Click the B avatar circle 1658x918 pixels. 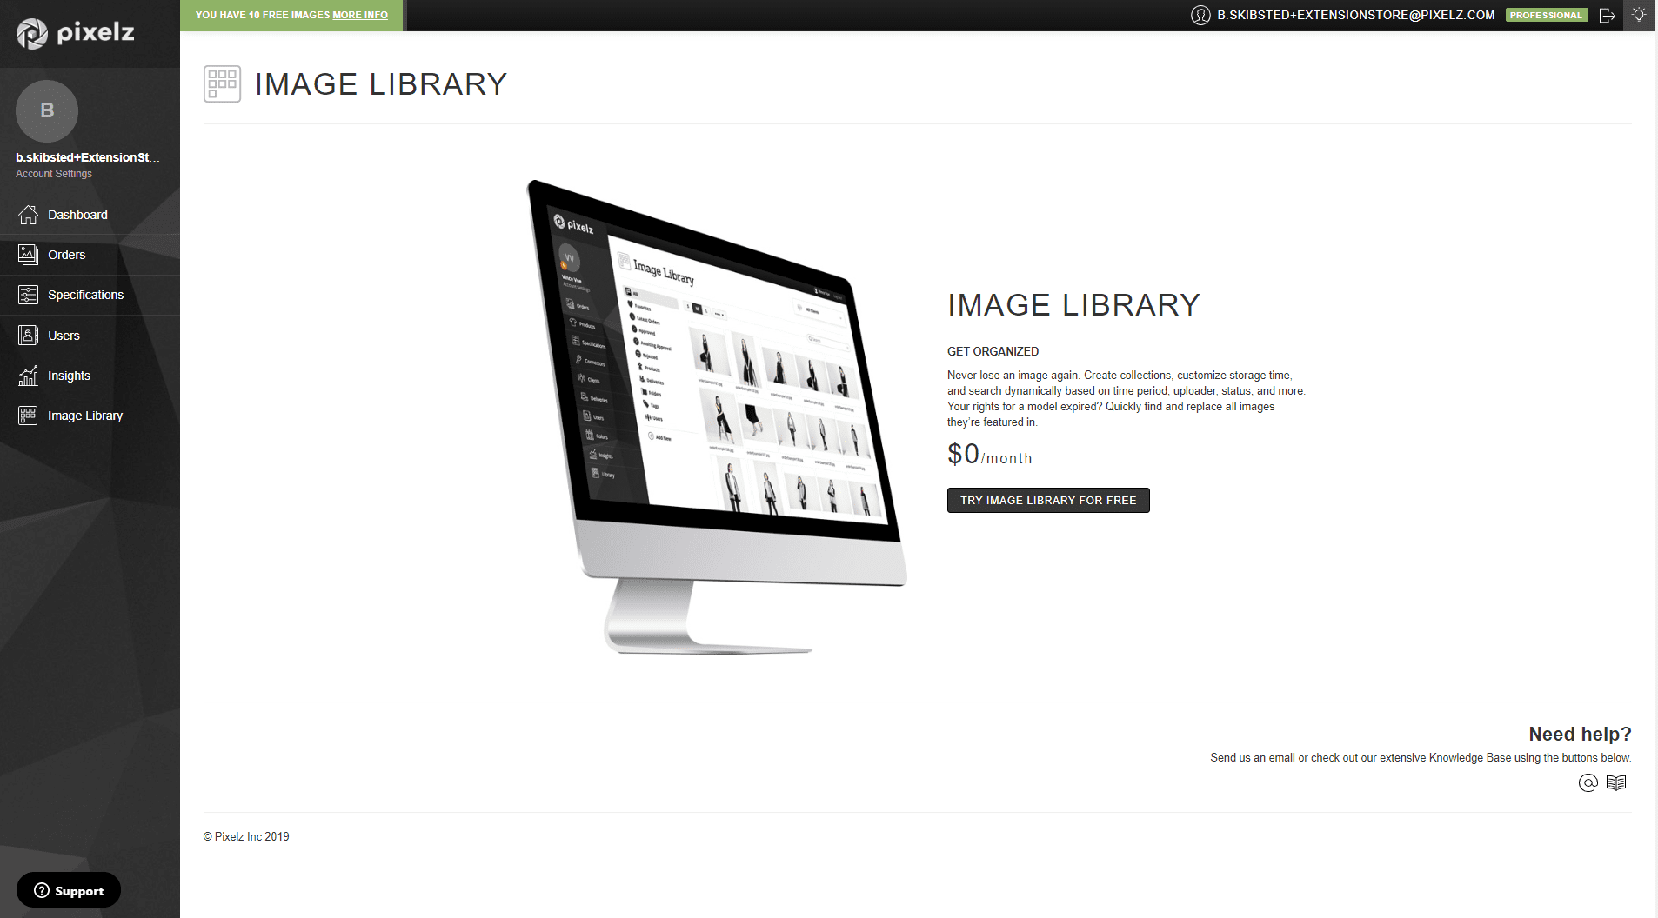(47, 111)
